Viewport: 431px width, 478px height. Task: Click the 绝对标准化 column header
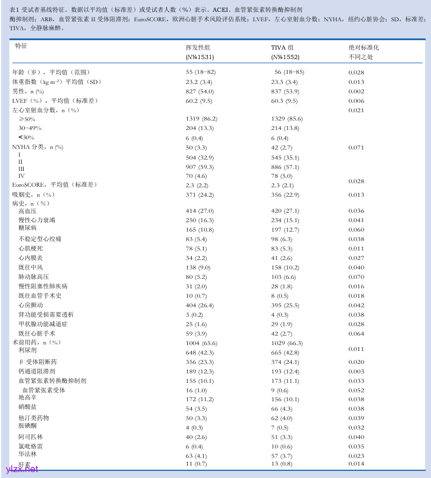tap(364, 46)
